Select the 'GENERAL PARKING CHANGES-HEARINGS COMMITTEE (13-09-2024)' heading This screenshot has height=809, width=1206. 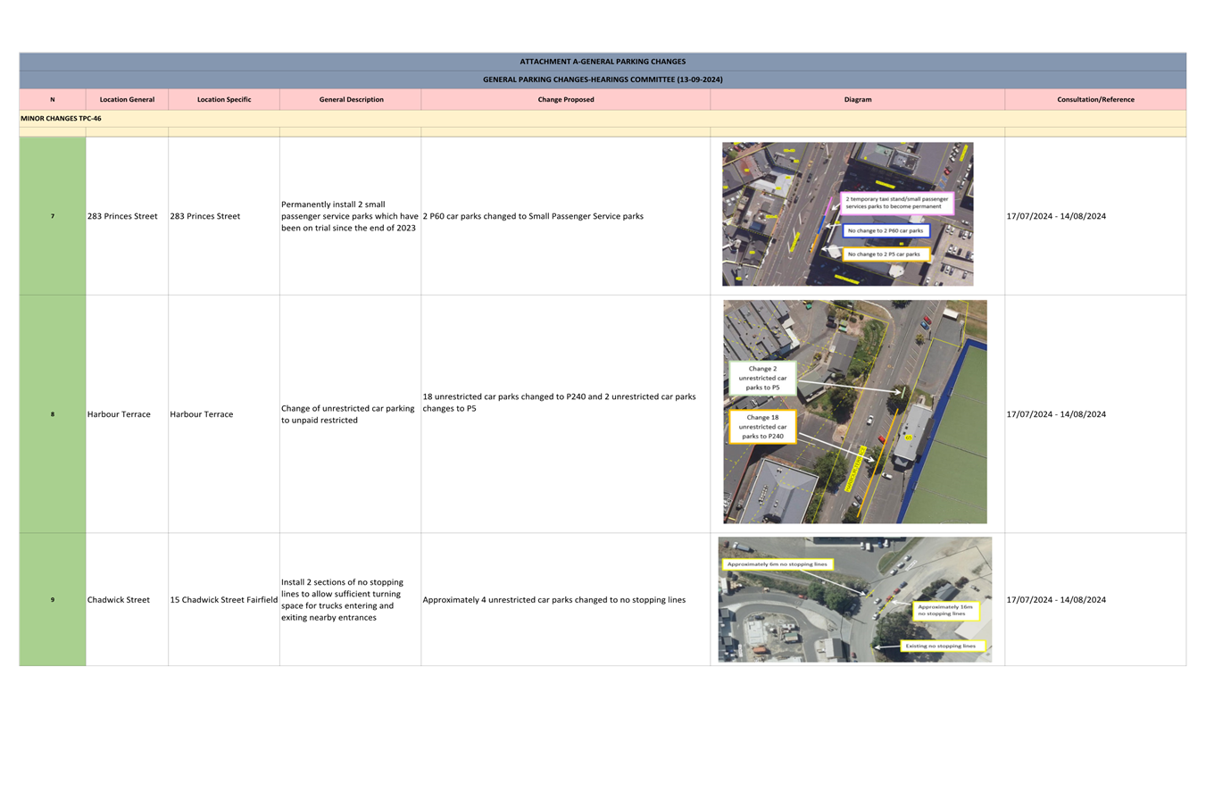pyautogui.click(x=603, y=79)
